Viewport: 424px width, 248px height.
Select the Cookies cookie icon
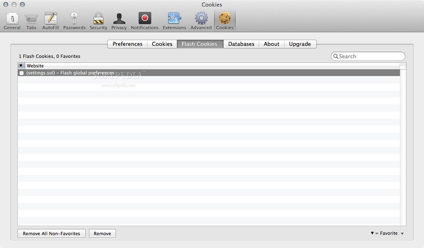(225, 19)
